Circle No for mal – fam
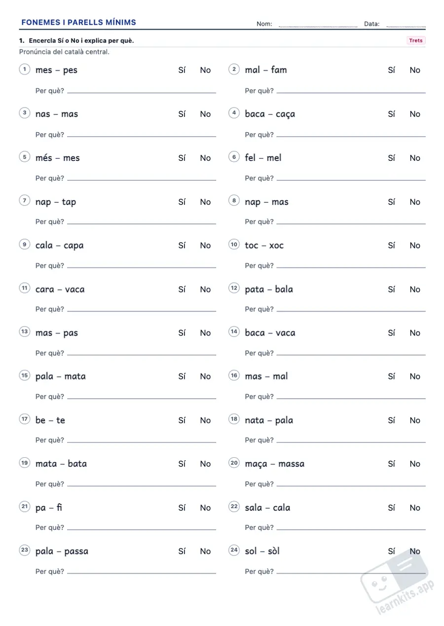This screenshot has height=626, width=444. pyautogui.click(x=415, y=70)
